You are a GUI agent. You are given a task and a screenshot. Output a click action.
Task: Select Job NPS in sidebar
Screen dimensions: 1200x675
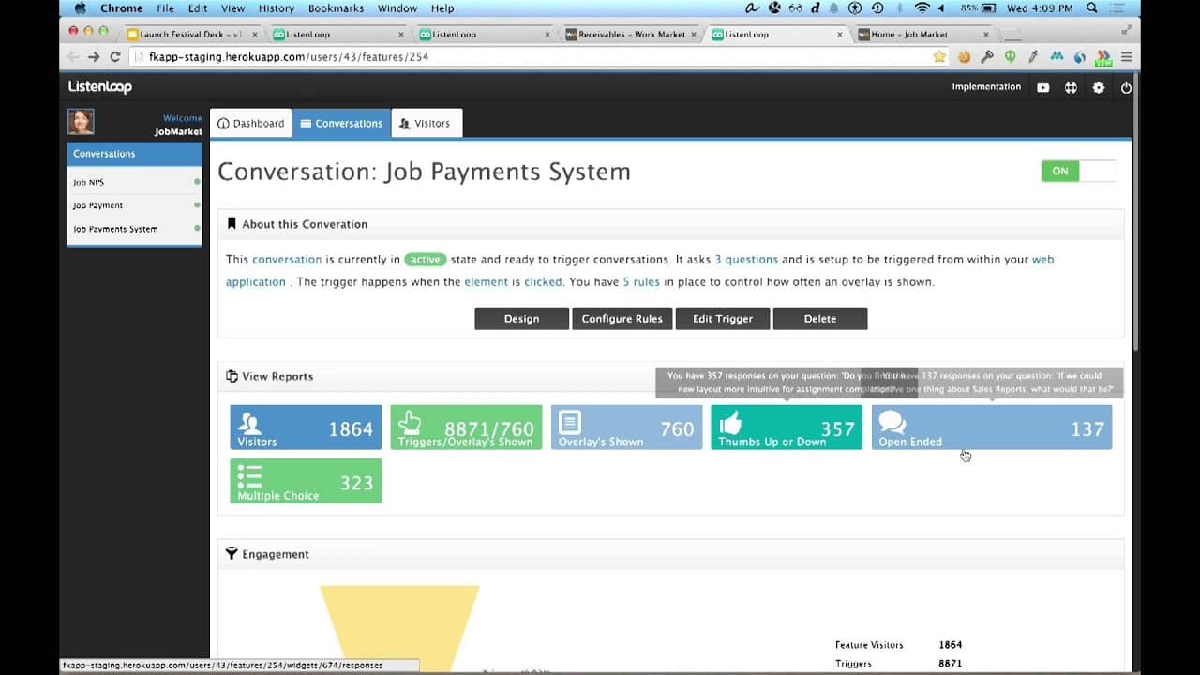pyautogui.click(x=135, y=182)
